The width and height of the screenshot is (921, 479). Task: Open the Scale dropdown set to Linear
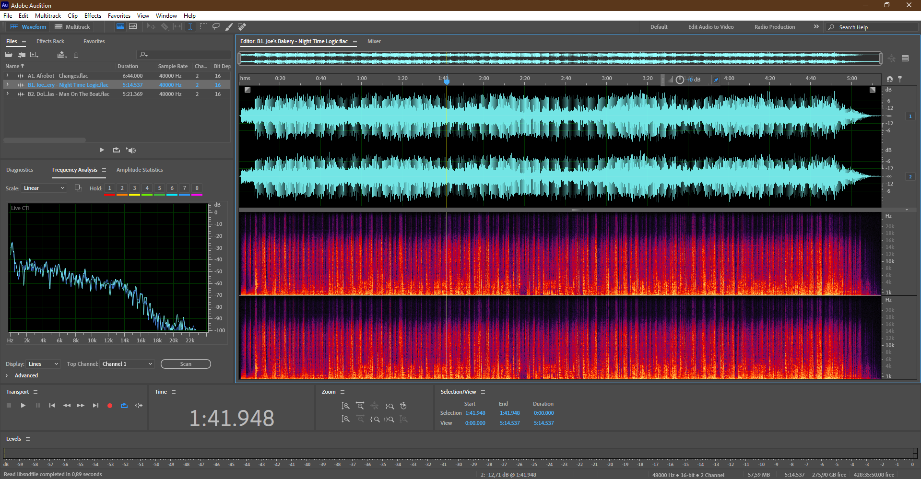[43, 188]
